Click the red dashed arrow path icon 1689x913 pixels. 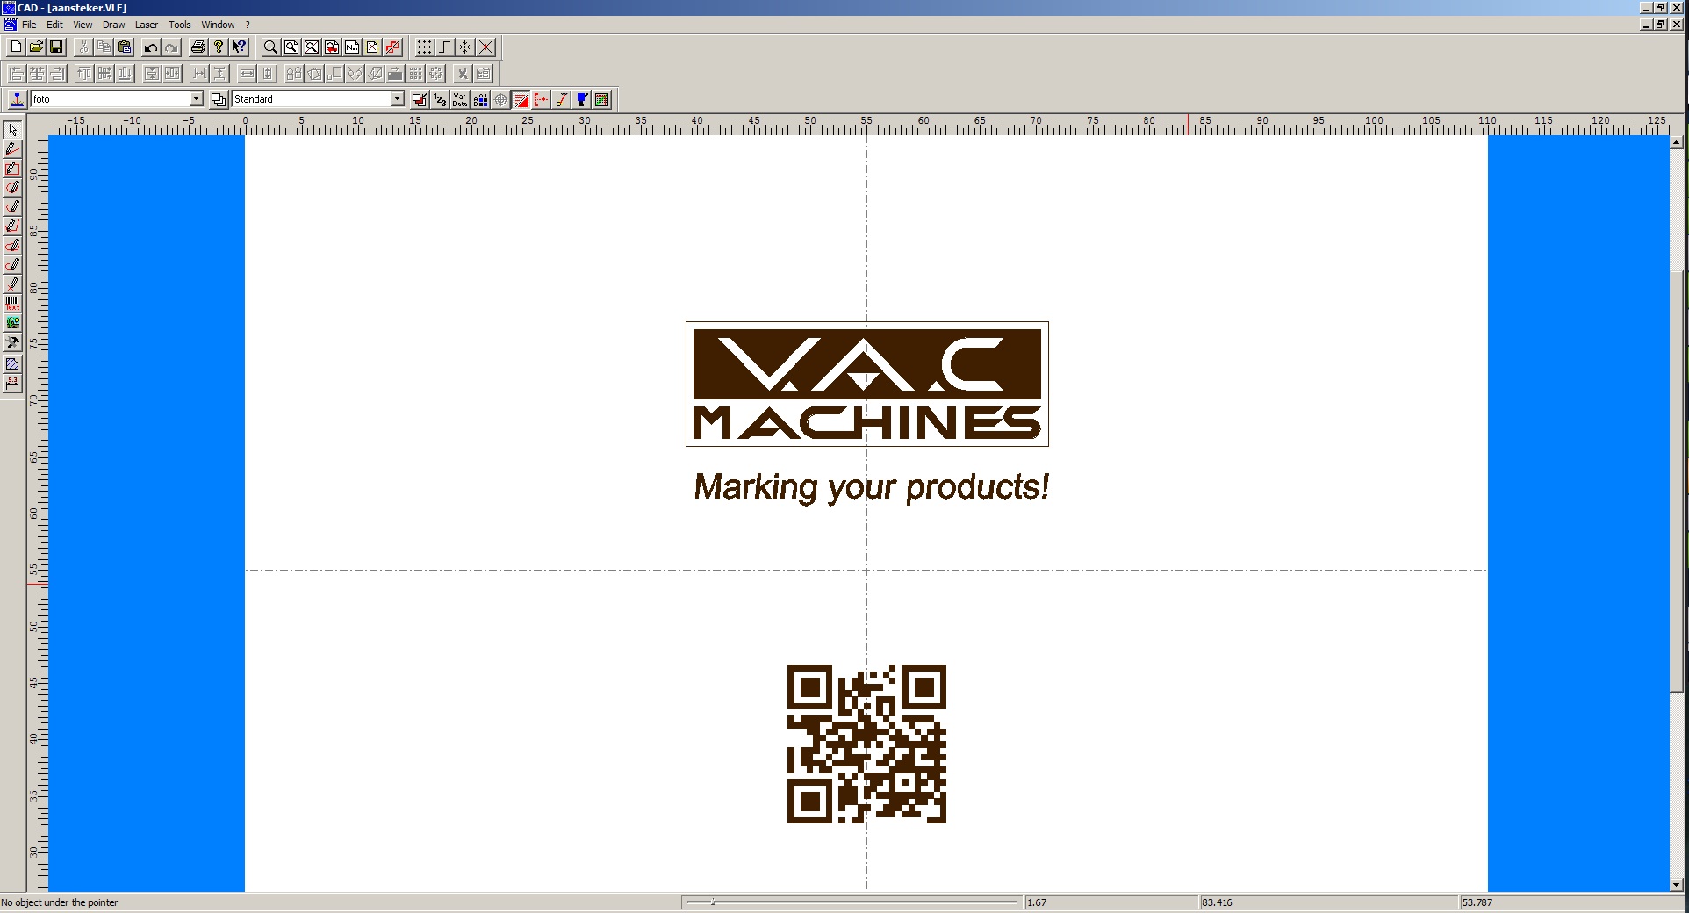541,99
